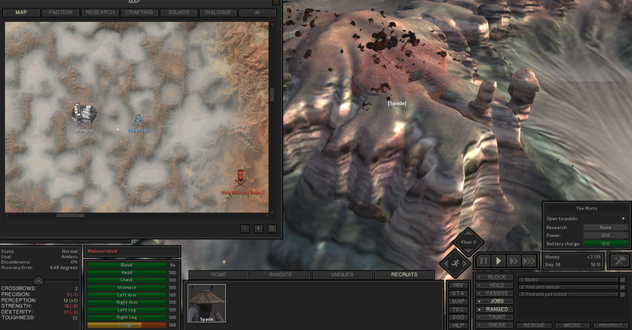Zoom in the map with plus button

pos(258,228)
